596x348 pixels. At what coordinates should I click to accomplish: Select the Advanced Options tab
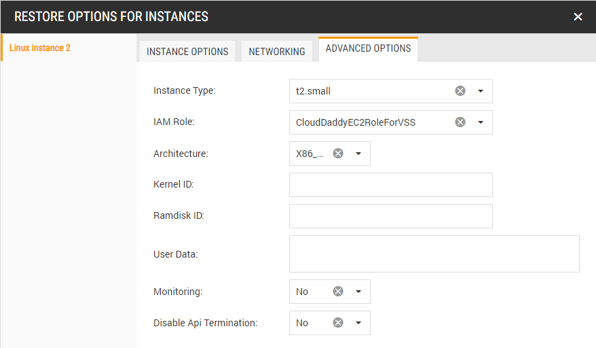[368, 49]
